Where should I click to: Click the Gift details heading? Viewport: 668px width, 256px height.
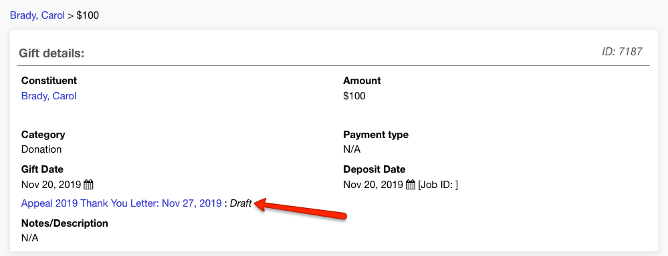coord(51,53)
